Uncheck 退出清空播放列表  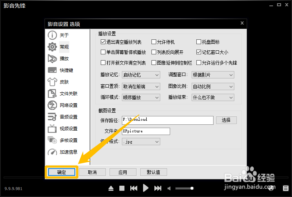click(x=103, y=42)
